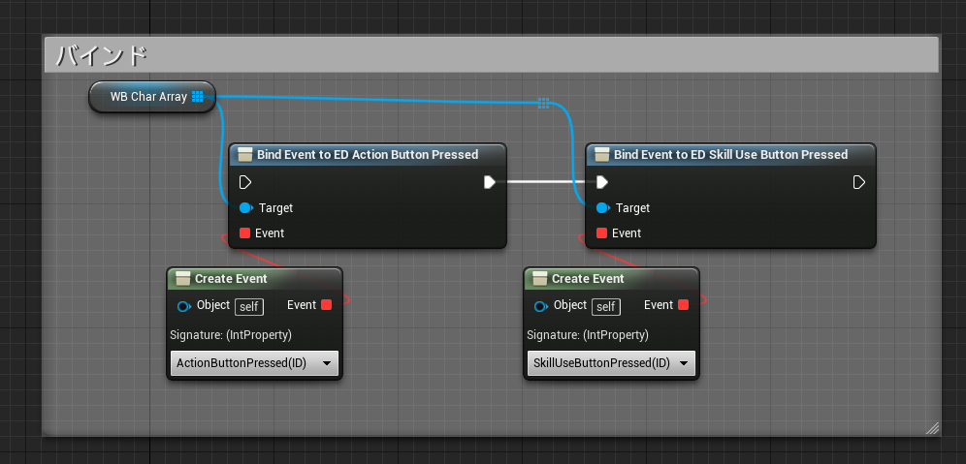Click header icon of ActionButtonPressed Create Event node
The height and width of the screenshot is (464, 966).
(183, 279)
